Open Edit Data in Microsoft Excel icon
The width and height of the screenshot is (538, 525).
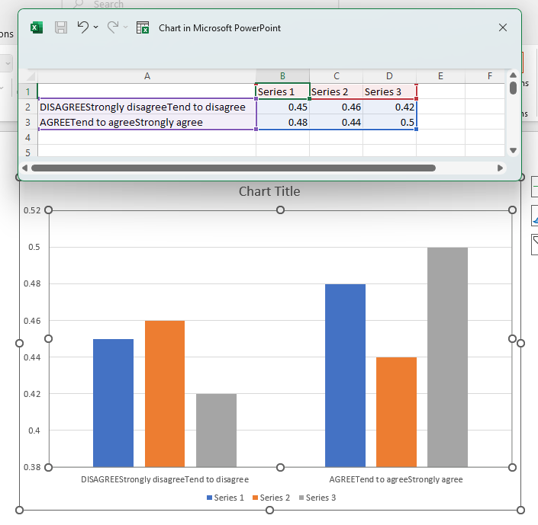(x=143, y=27)
